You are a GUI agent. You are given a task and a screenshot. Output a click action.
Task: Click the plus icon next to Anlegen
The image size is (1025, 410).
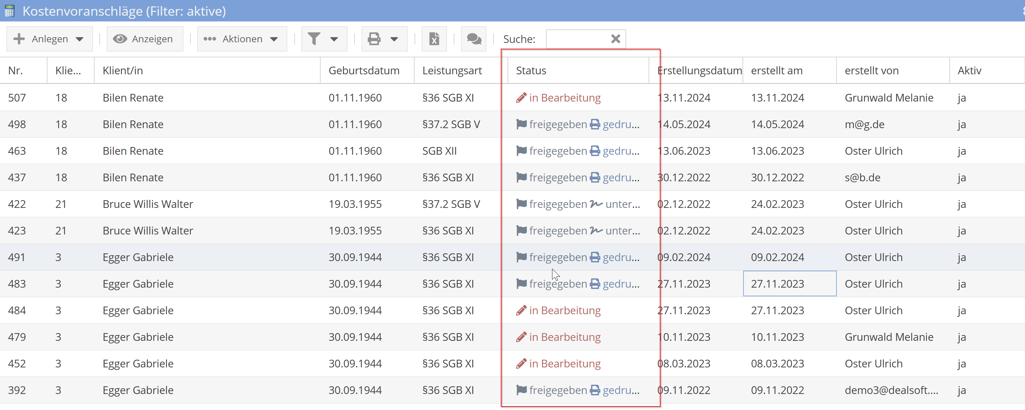(19, 39)
